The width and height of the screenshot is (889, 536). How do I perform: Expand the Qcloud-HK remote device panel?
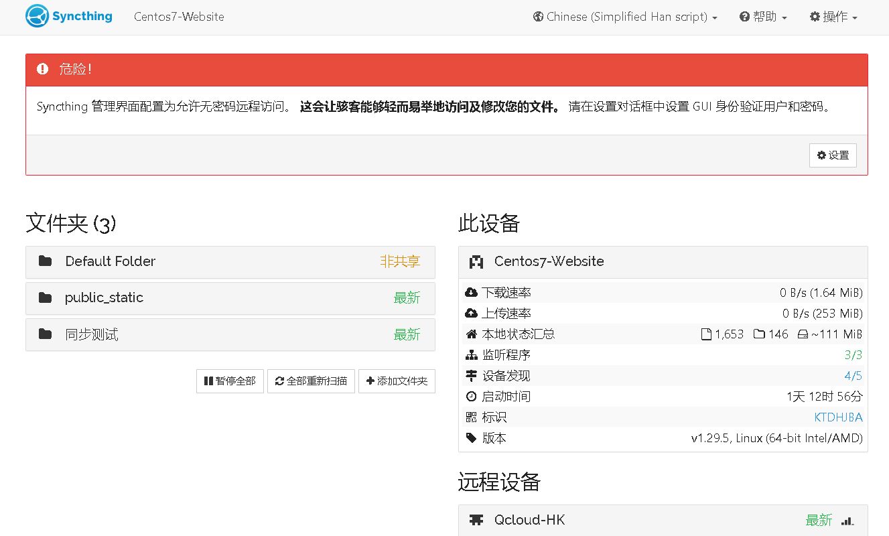point(663,521)
